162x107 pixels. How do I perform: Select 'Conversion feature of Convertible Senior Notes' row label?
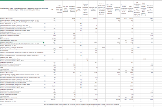12,47
